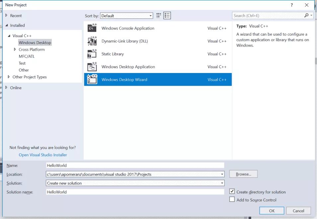Screen dimensions: 317x219
Task: Switch to small icons grid view
Action: 159,16
